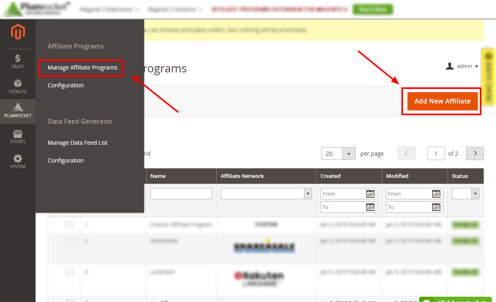Open Affiliate Programs Configuration entry
The width and height of the screenshot is (496, 302).
65,85
